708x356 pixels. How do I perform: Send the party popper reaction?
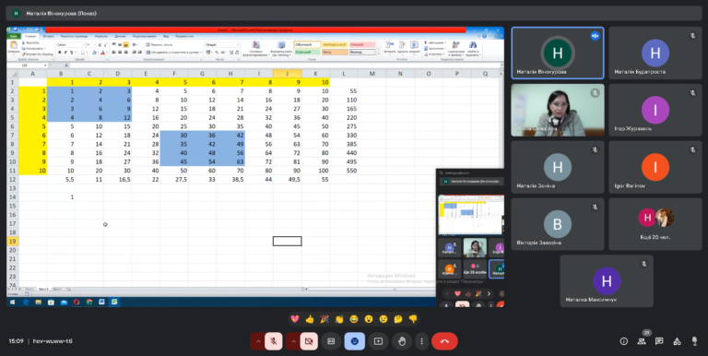click(x=324, y=319)
